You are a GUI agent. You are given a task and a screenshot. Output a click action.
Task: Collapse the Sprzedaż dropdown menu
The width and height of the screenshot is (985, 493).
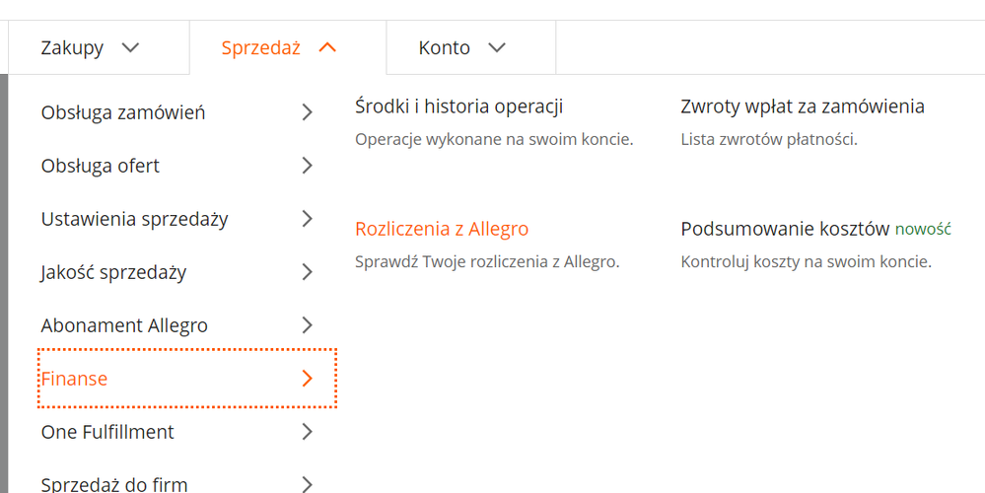coord(280,47)
